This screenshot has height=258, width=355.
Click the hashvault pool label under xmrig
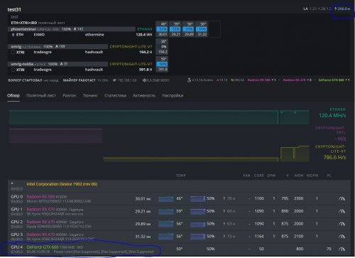[94, 52]
